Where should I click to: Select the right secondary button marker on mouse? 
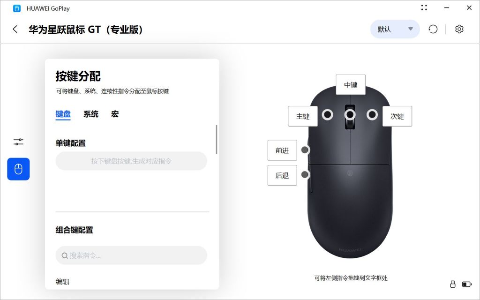point(372,114)
